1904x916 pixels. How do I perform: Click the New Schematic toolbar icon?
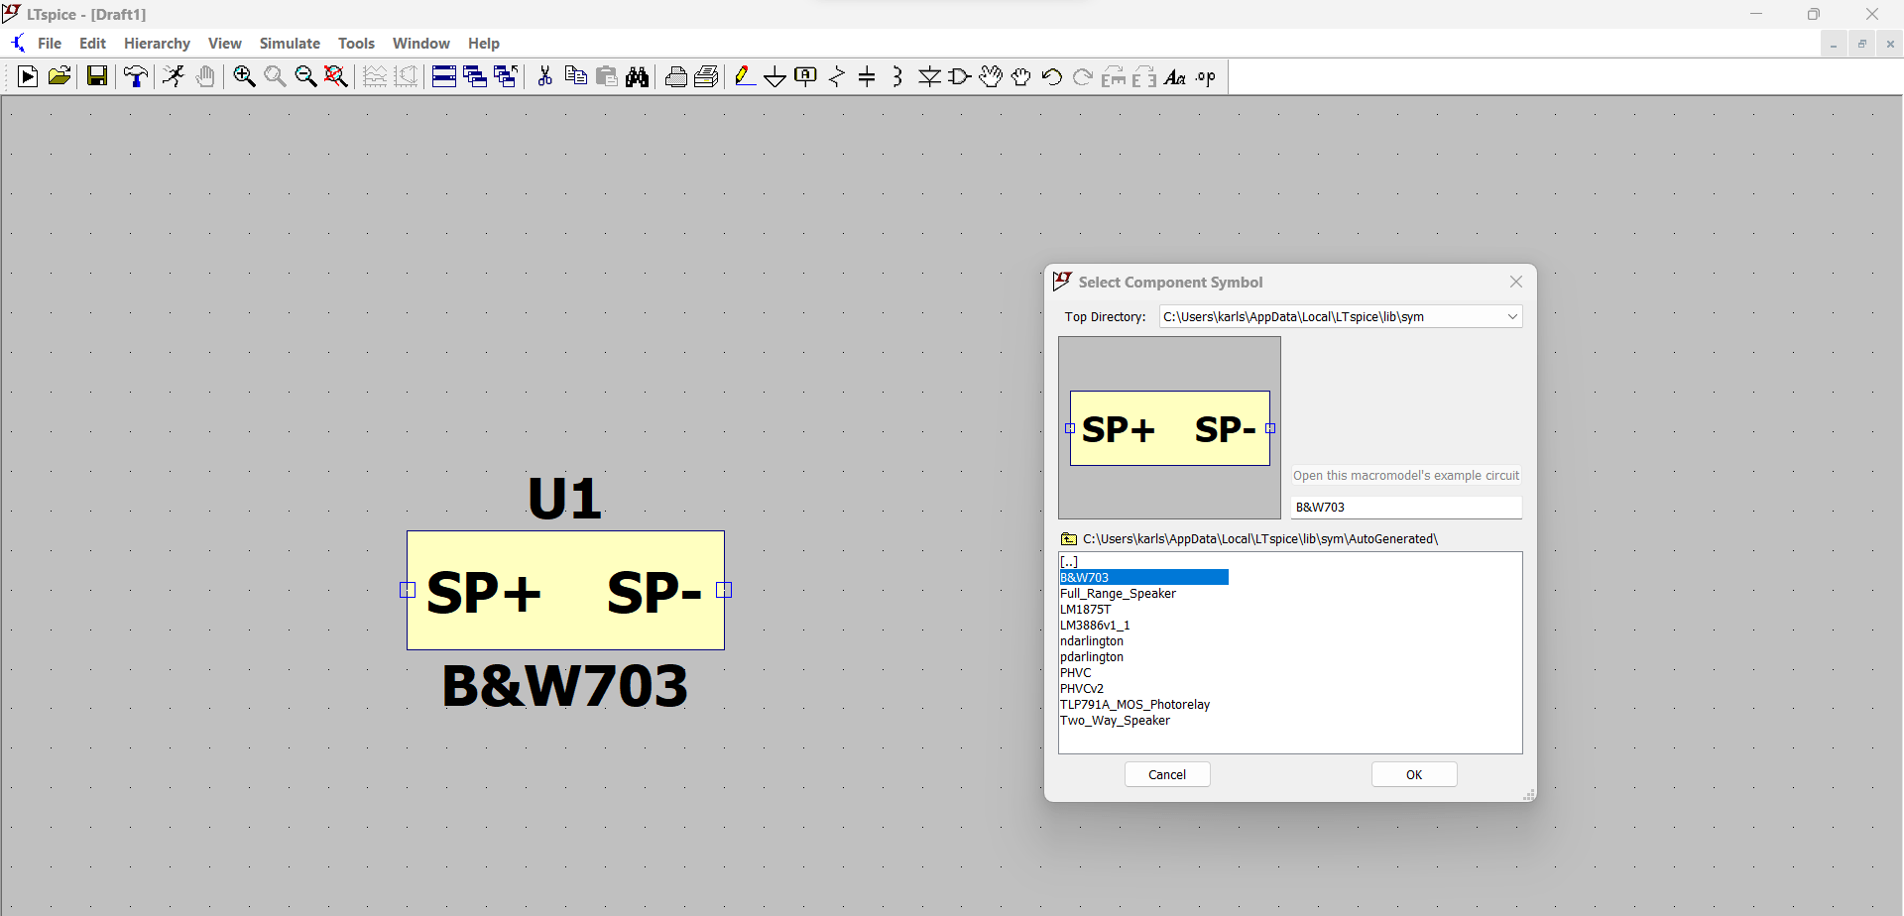28,76
